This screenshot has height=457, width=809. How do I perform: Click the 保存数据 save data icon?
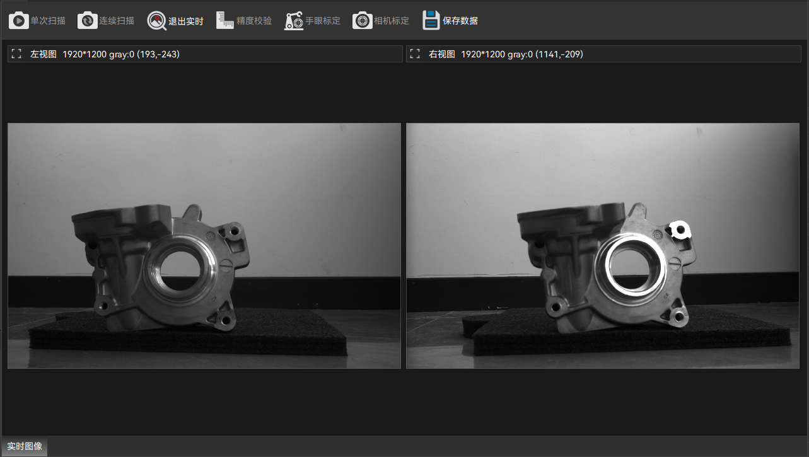[x=431, y=20]
